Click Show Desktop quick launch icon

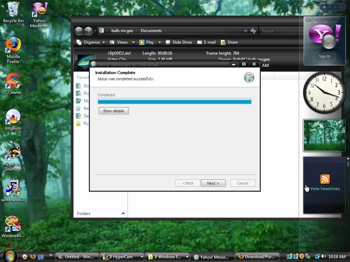[x=41, y=257]
